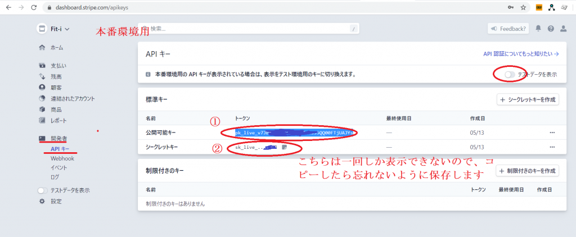Open 残高 in the sidebar

[x=56, y=77]
